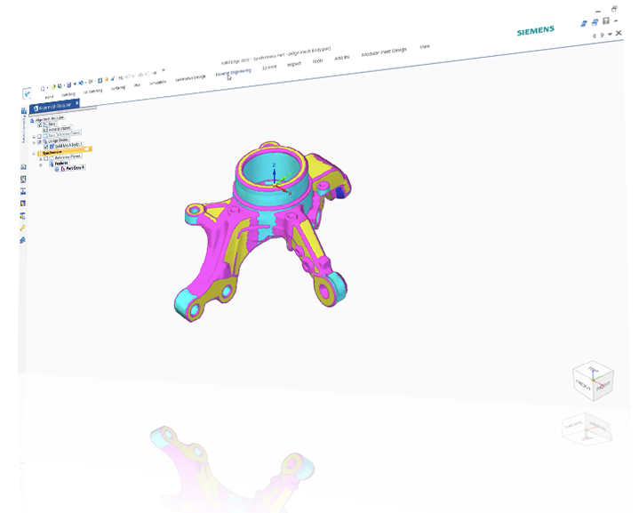Select Solid Mesh Body_1 in the tree

click(x=68, y=145)
